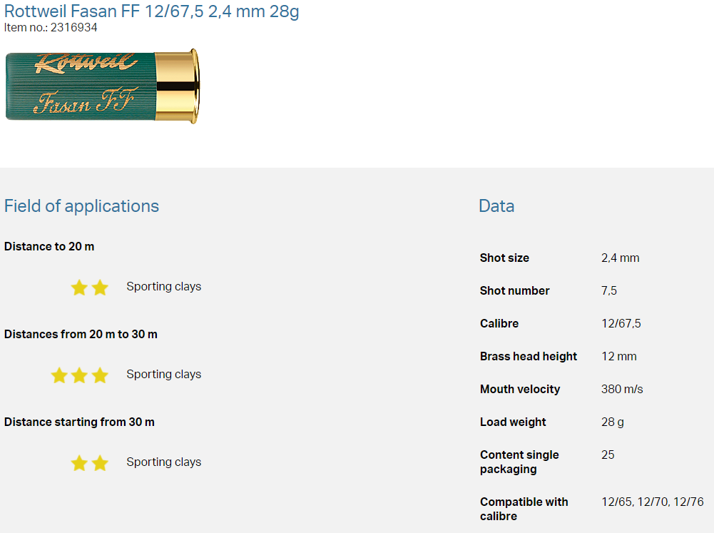
Task: Click the first star under Distance to 20 m
Action: coord(79,288)
